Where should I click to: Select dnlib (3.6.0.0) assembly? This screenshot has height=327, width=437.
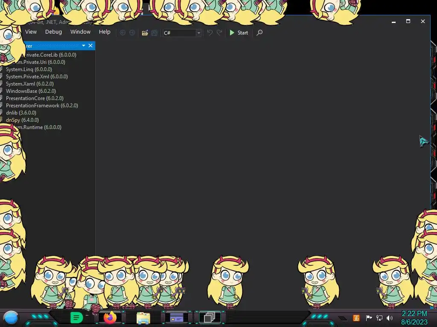click(x=21, y=112)
